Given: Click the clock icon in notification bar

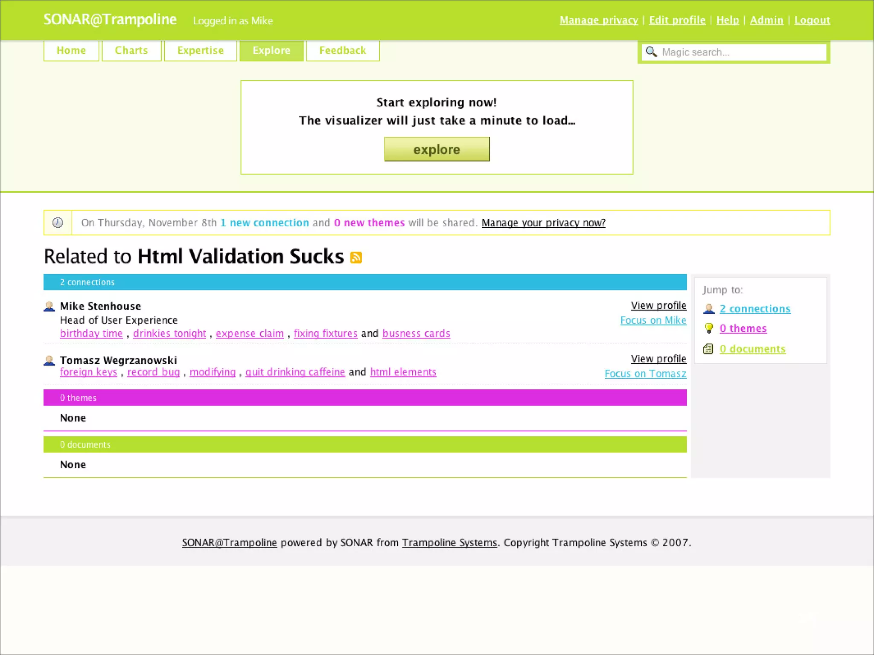Looking at the screenshot, I should click(58, 223).
